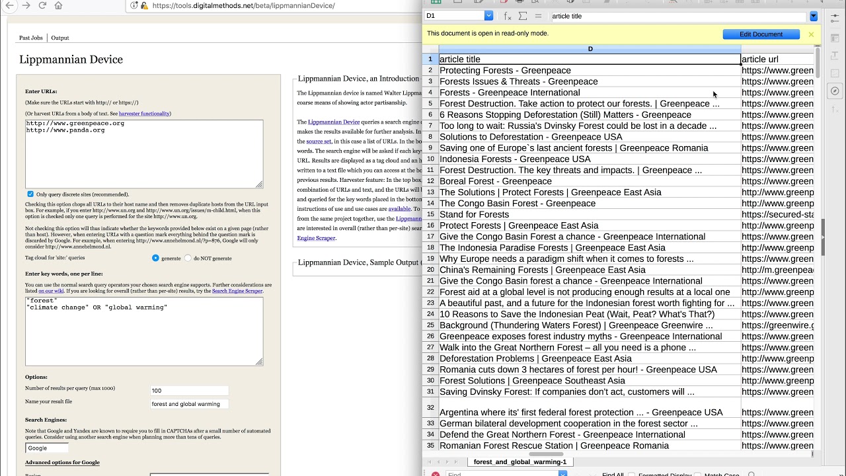
Task: Open the 'Search Engine Scraper' link under keywords
Action: (x=237, y=291)
